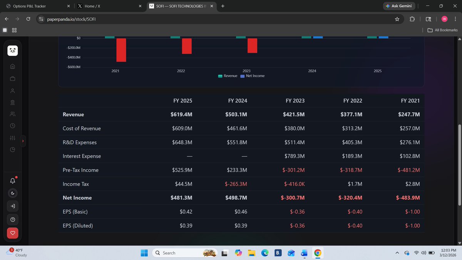Click the FY 2024 Income Tax $-265.3M
The width and height of the screenshot is (462, 260).
point(236,184)
